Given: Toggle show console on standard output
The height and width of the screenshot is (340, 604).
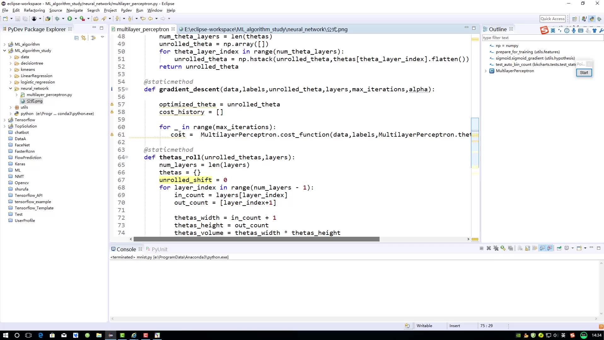Looking at the screenshot, I should pyautogui.click(x=542, y=248).
